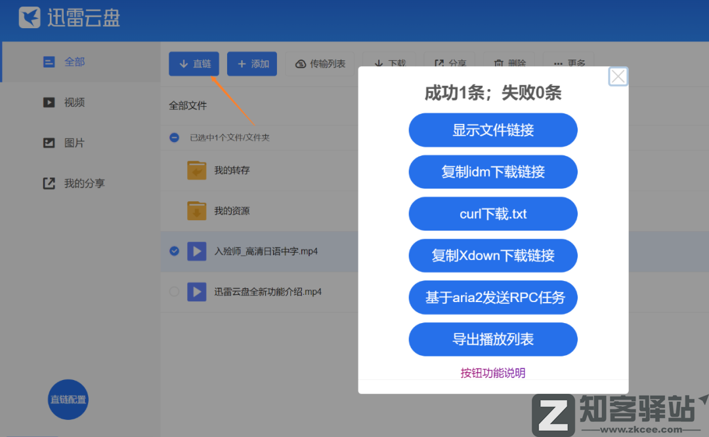The image size is (709, 437).
Task: Click the 显示文件链接 button
Action: [x=493, y=130]
